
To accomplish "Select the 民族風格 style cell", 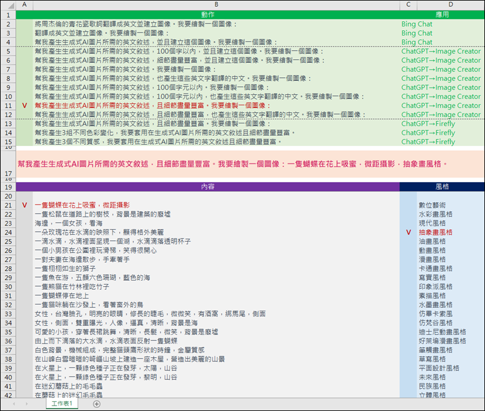I will (451, 386).
